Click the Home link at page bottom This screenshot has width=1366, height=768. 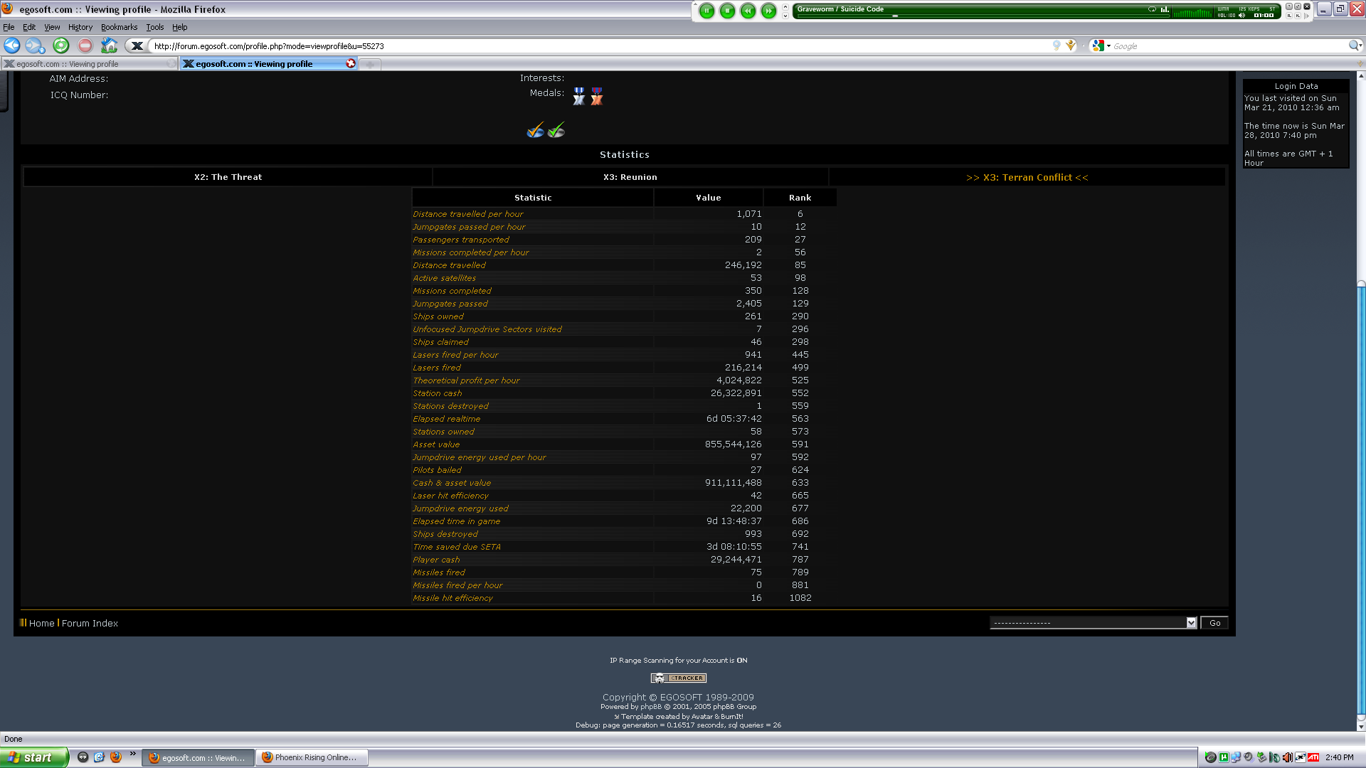pos(41,623)
